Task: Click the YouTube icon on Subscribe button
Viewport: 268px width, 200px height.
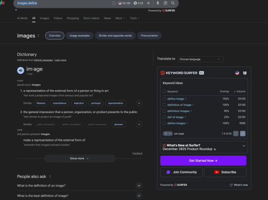Action: (217, 172)
